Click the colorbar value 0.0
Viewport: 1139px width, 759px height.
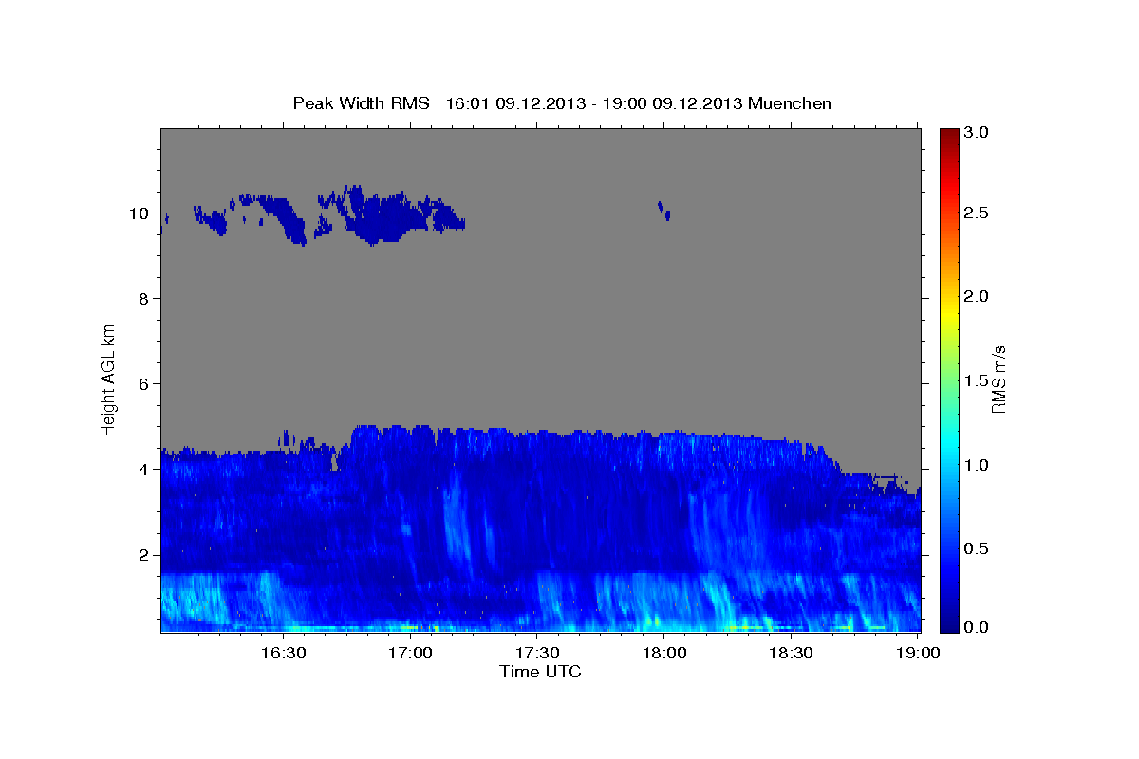[x=976, y=627]
